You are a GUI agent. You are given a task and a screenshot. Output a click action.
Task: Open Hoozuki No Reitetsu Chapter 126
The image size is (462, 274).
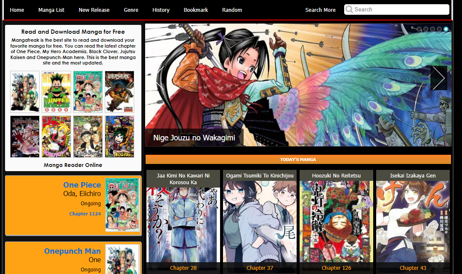336,268
